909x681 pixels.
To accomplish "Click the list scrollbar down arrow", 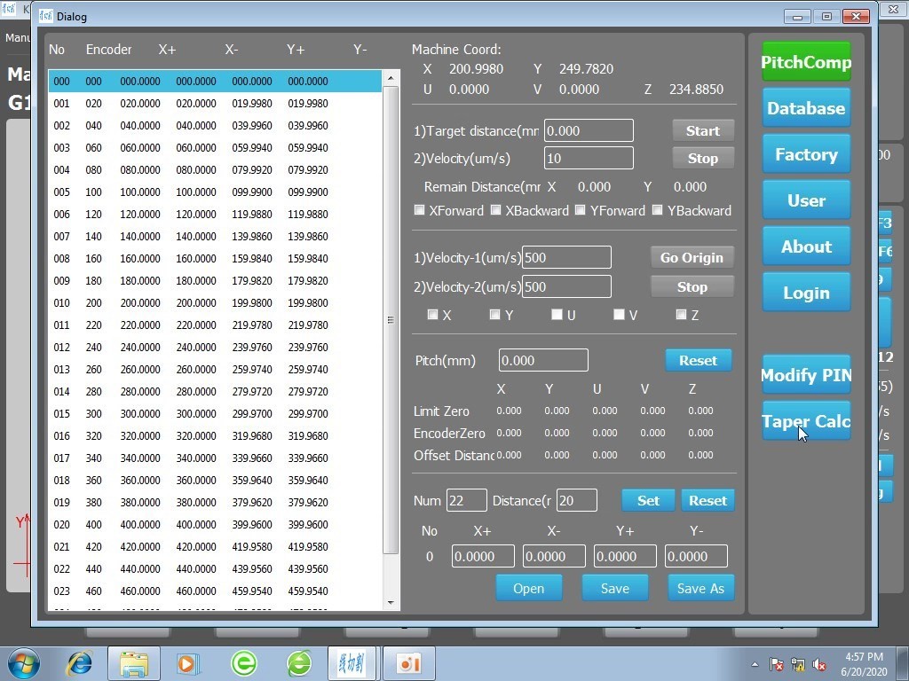I will click(391, 603).
